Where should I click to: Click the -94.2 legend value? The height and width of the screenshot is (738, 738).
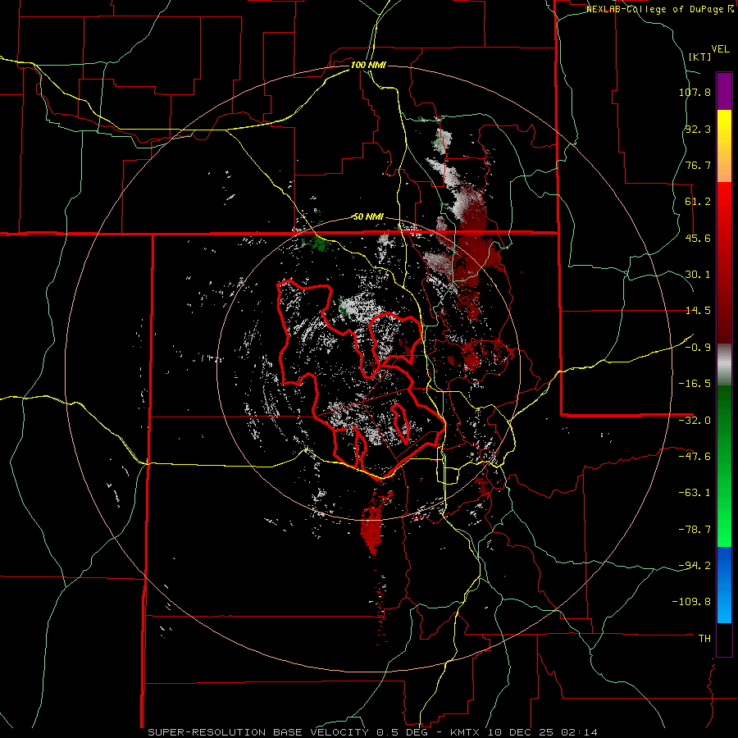[x=695, y=565]
